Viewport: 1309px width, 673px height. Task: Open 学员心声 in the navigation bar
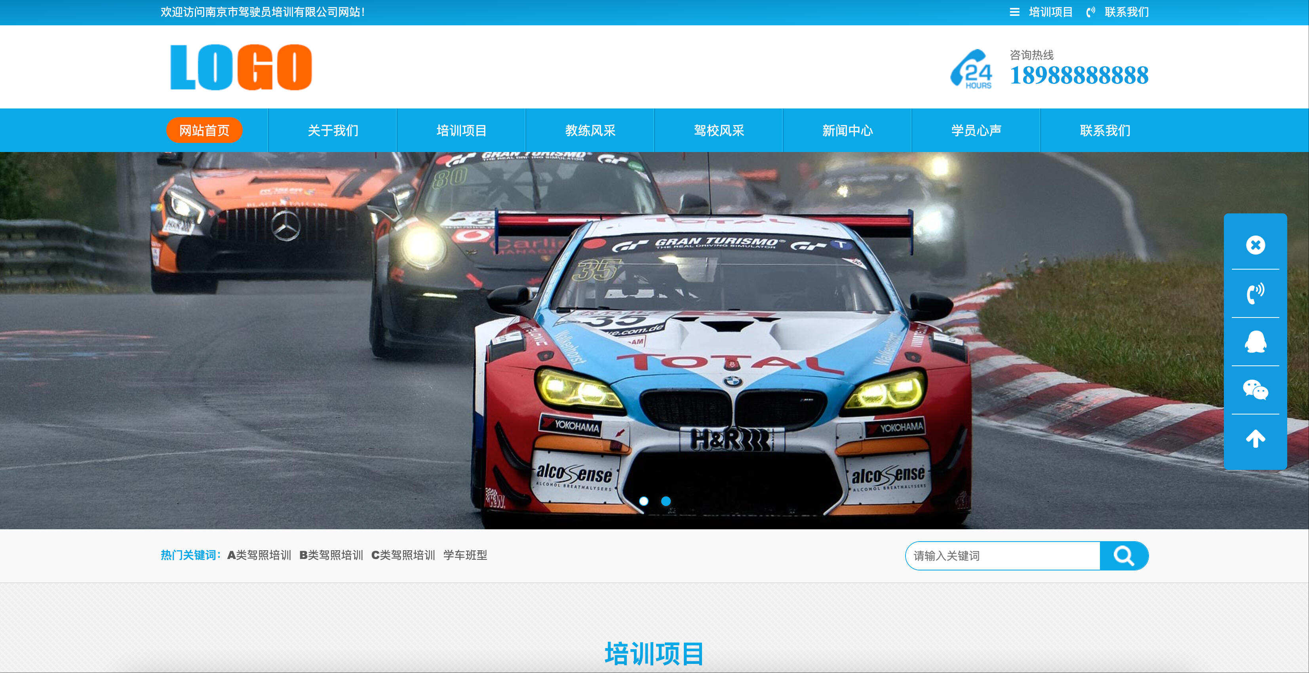pos(976,131)
